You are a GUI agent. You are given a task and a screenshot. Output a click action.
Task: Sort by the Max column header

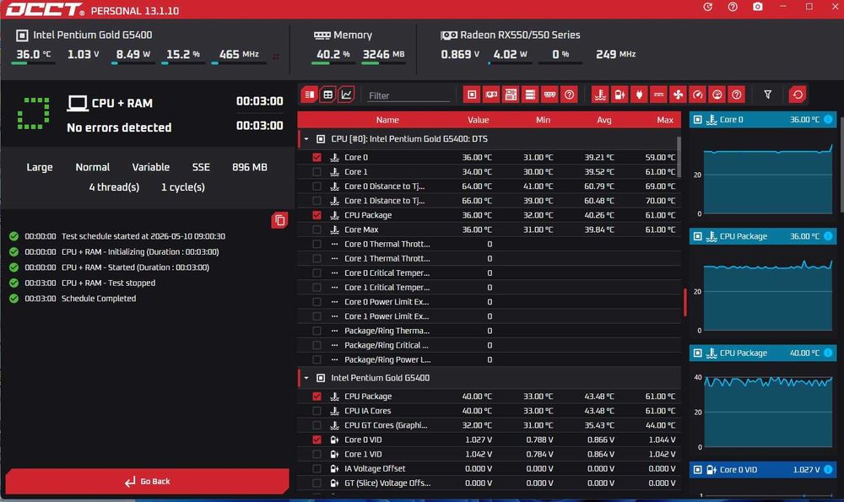665,120
